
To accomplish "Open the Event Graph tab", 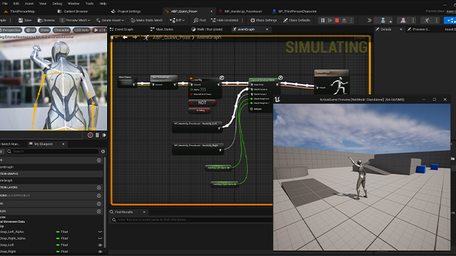I will [122, 29].
